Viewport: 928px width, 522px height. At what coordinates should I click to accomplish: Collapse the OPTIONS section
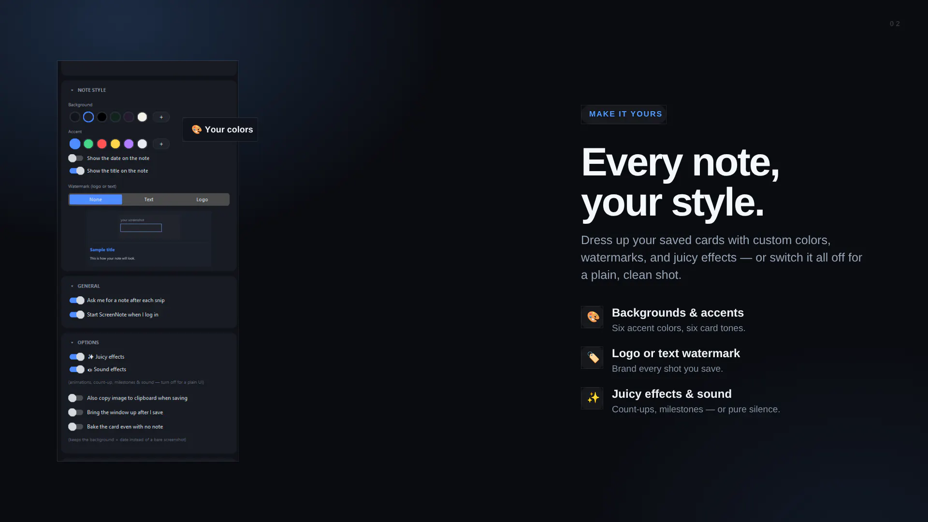(72, 342)
